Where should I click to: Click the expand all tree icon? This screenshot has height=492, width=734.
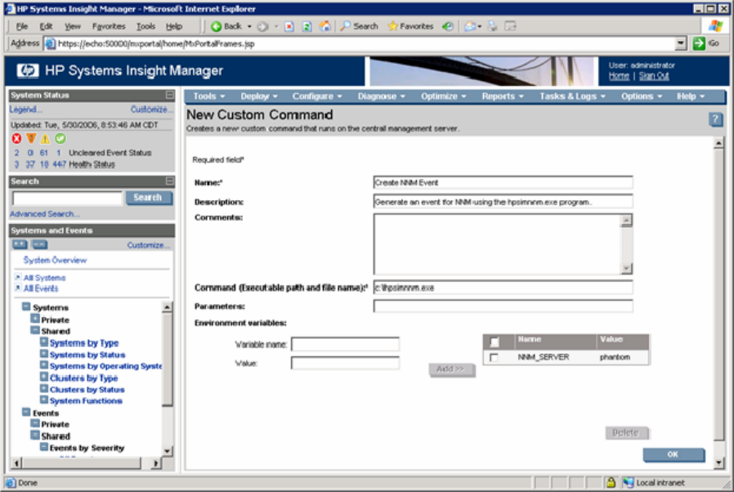point(20,244)
